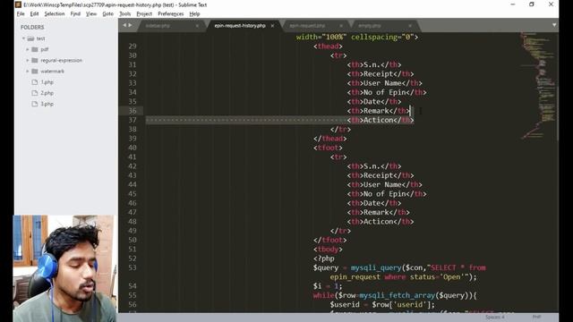The width and height of the screenshot is (573, 322).
Task: Expand the pdf folder arrow
Action: tap(28, 49)
